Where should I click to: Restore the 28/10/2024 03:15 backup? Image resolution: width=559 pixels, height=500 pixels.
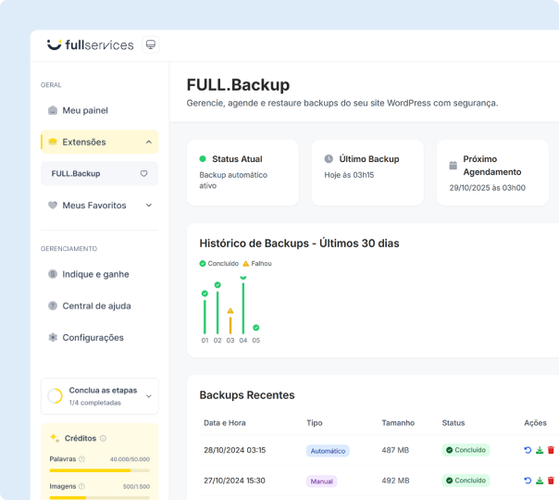coord(528,450)
